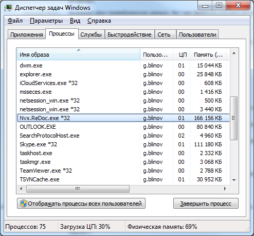Click the vertical scrollbar down arrow
254x236 pixels.
point(234,180)
